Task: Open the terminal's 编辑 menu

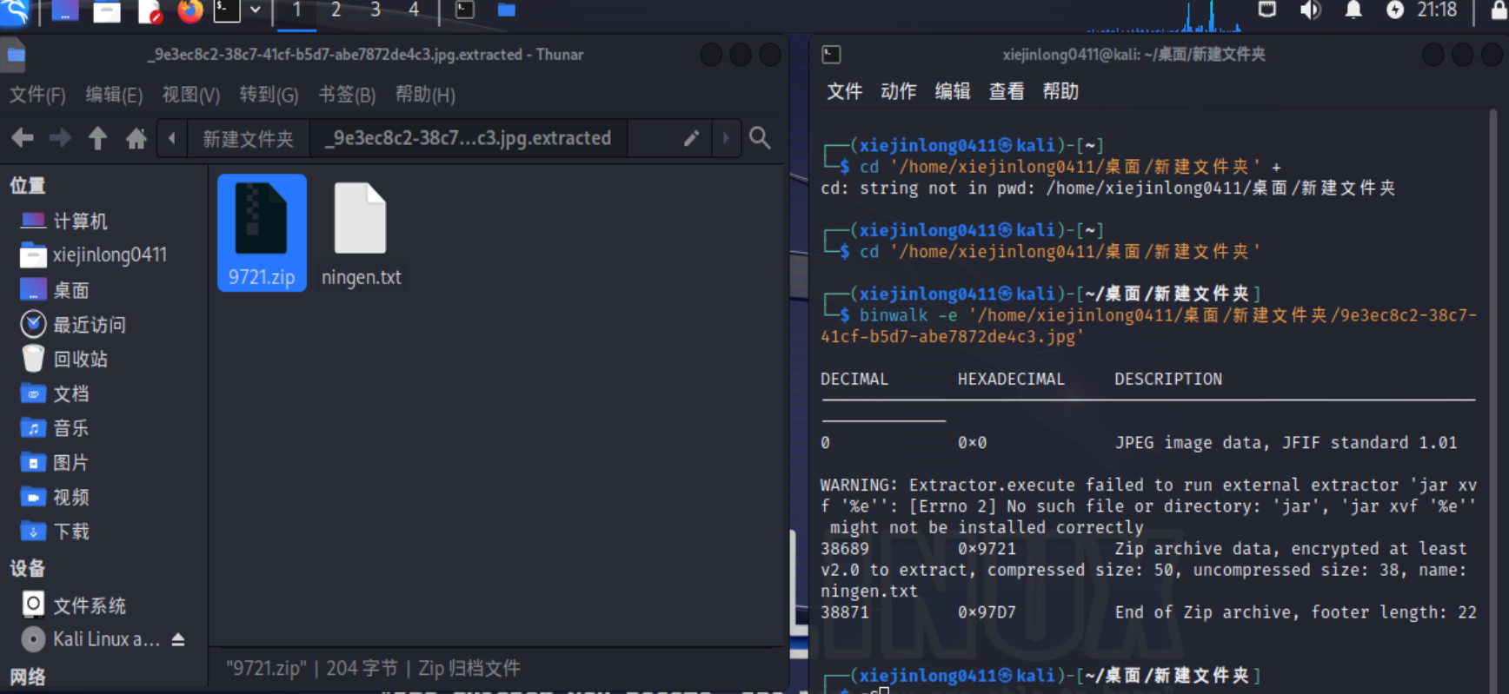Action: click(x=952, y=91)
